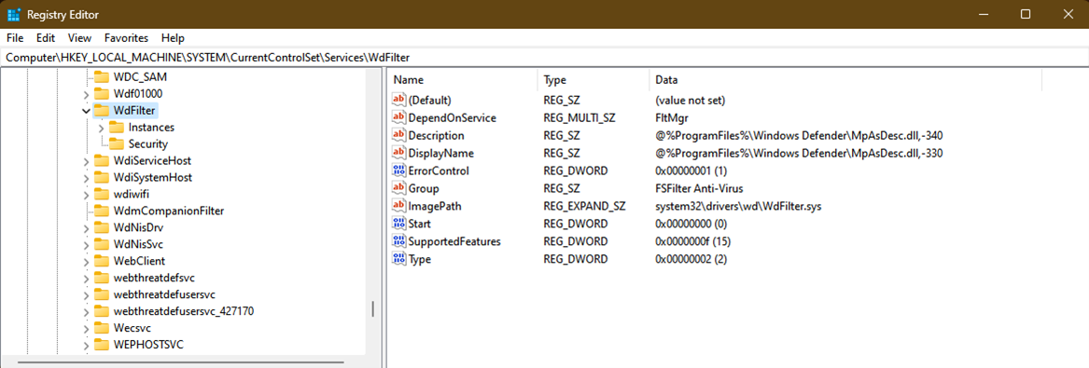Click the WdiSystemHost folder icon
Viewport: 1089px width, 368px height.
102,177
